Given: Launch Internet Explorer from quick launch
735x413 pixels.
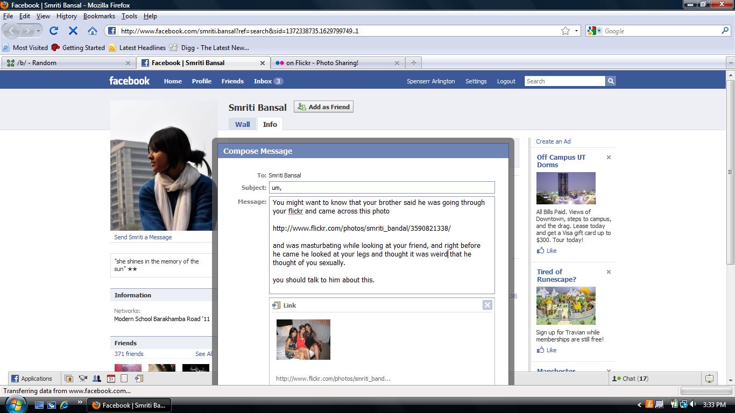Looking at the screenshot, I should coord(65,405).
